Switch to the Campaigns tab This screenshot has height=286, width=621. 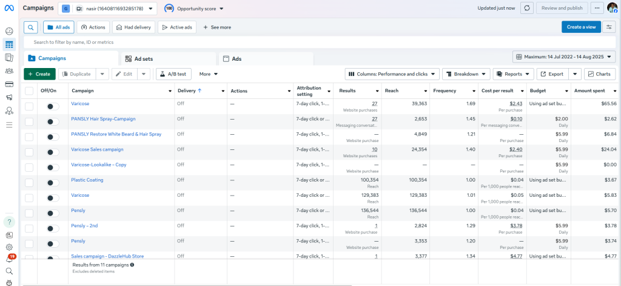(x=71, y=58)
